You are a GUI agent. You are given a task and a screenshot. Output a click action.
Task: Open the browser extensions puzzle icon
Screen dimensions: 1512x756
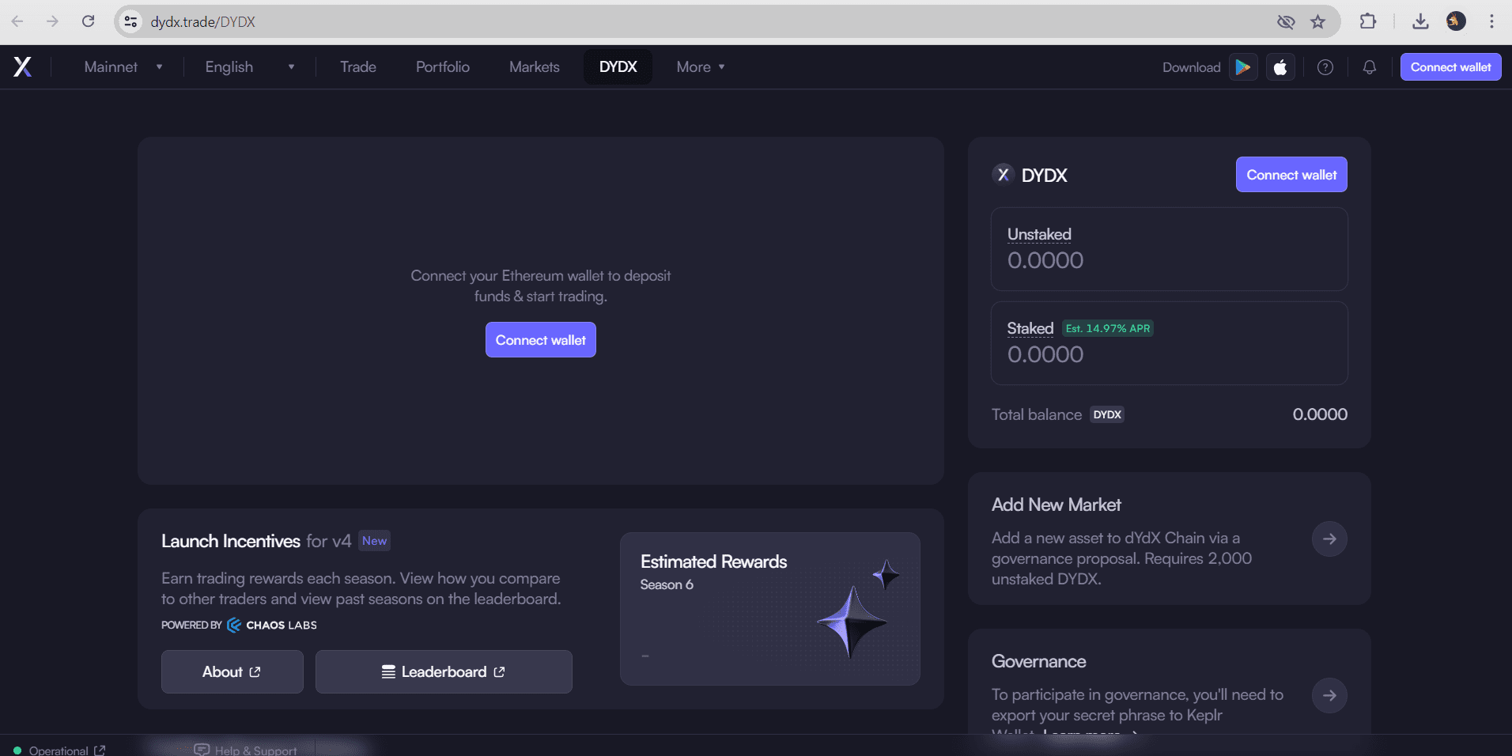(1367, 21)
